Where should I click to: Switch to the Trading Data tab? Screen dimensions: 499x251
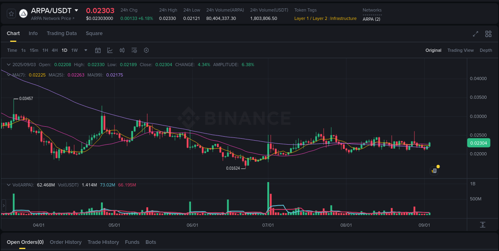[61, 33]
